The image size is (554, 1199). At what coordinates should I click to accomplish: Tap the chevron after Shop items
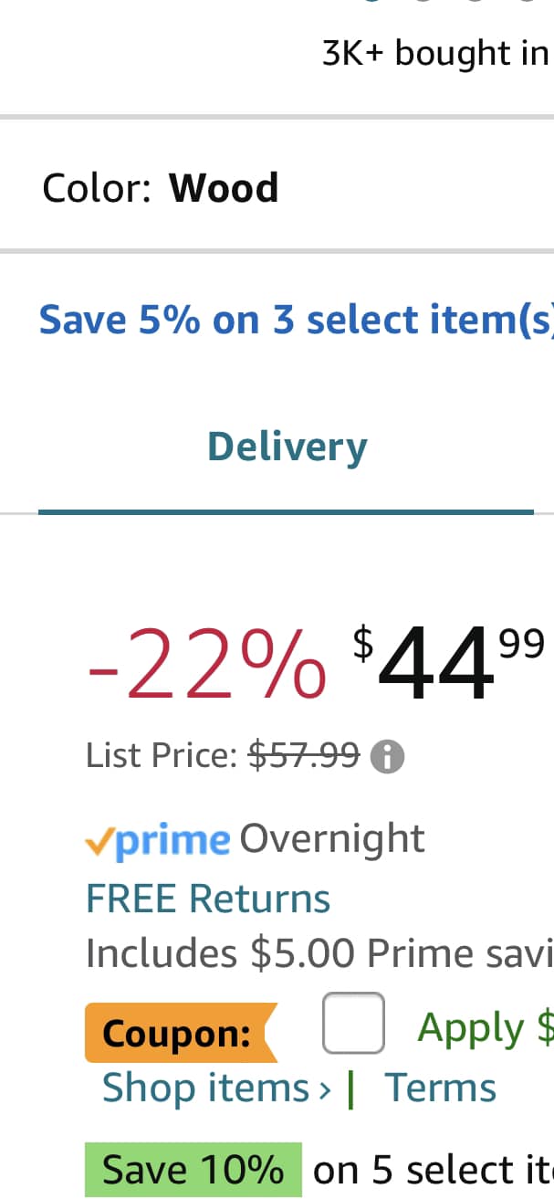tap(324, 1089)
